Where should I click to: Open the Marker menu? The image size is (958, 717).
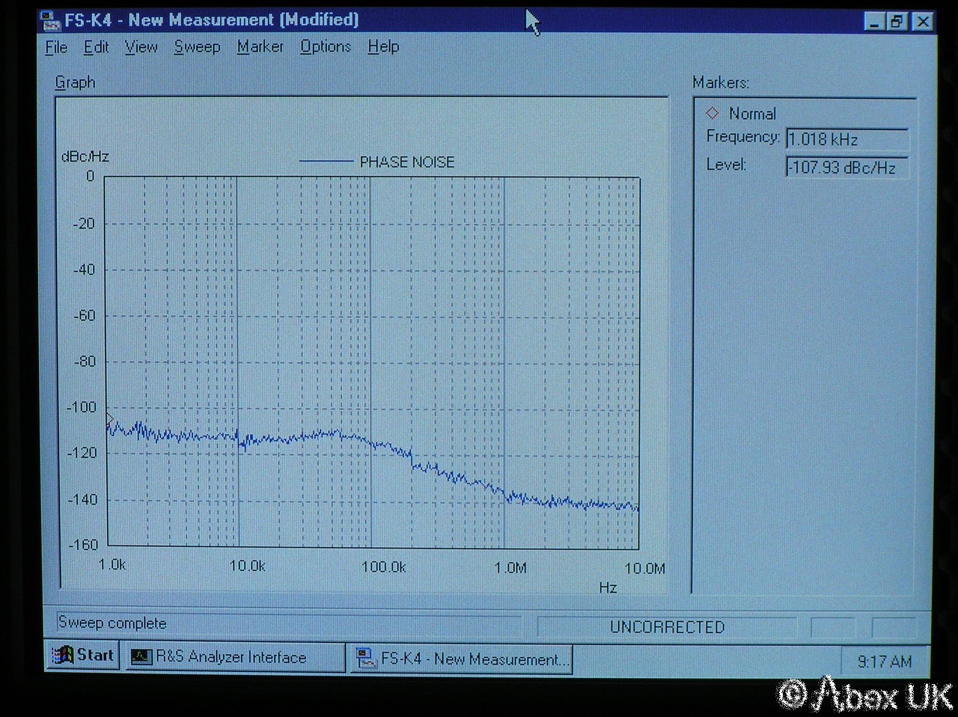click(x=260, y=47)
